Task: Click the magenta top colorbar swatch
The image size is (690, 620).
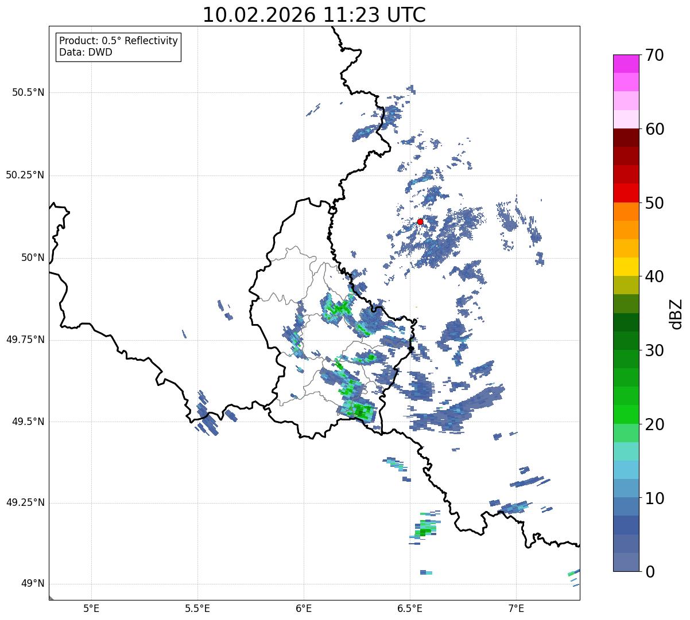Action: 626,64
